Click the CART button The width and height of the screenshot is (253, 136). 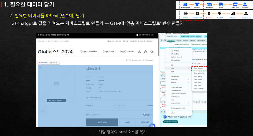click(128, 122)
